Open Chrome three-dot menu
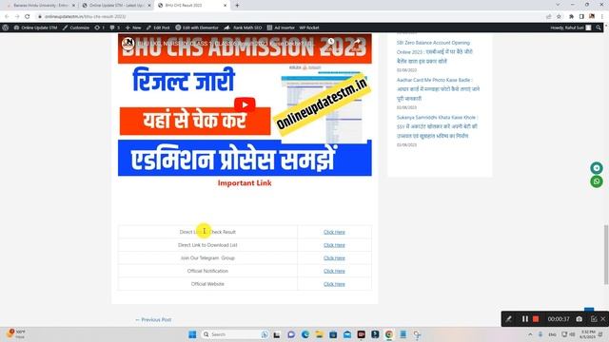This screenshot has height=342, width=609. point(602,17)
